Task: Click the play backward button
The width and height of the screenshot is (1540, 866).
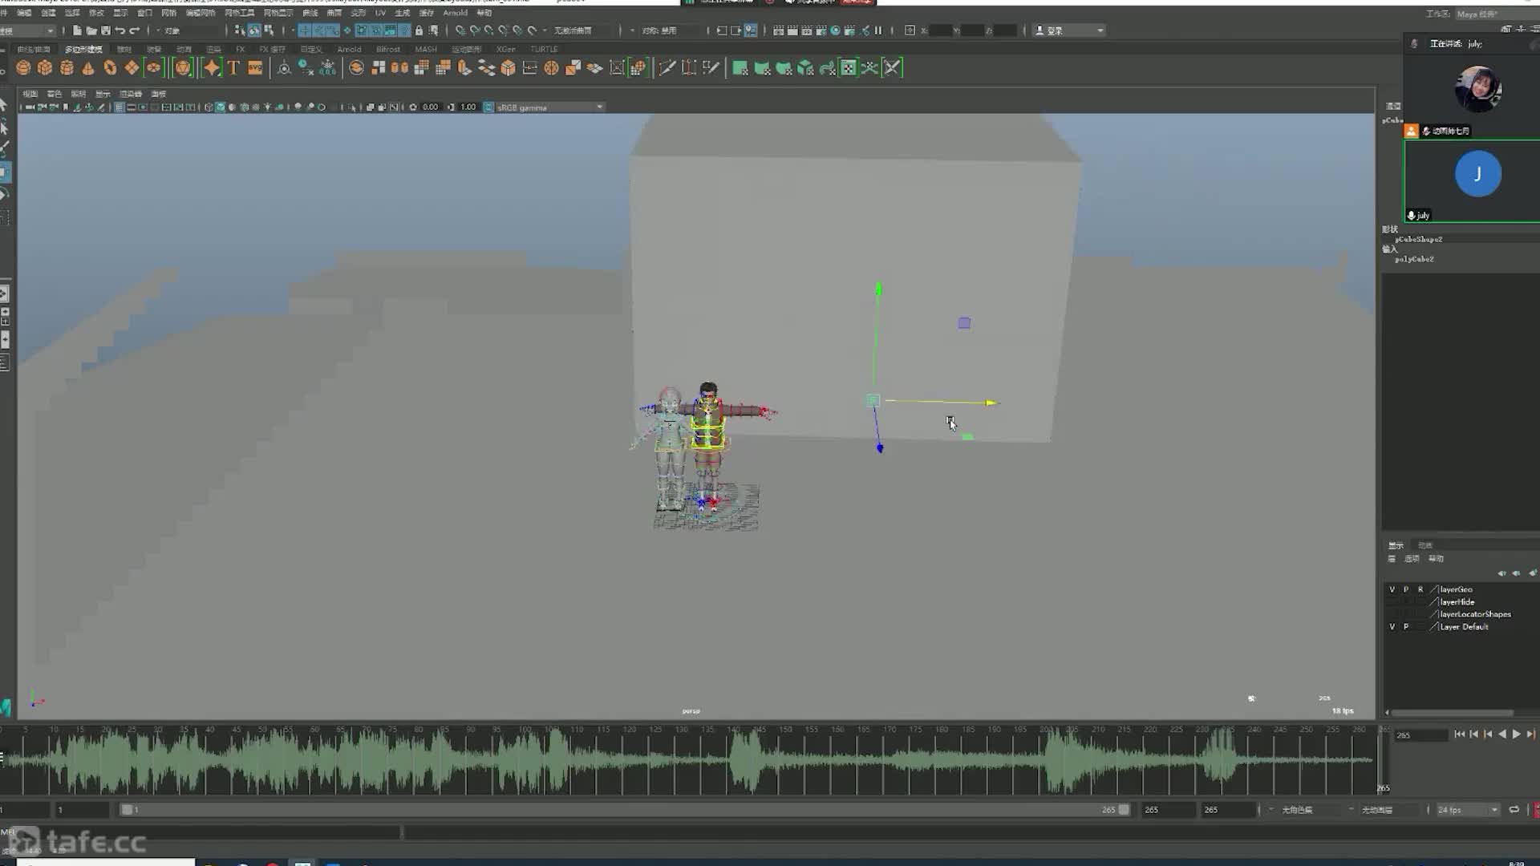Action: coord(1502,734)
